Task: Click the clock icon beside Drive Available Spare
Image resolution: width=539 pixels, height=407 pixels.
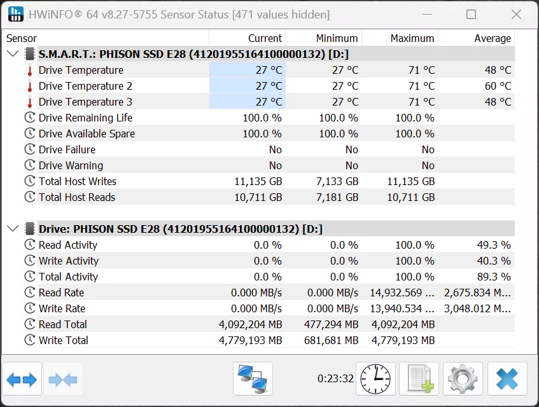Action: (x=30, y=134)
